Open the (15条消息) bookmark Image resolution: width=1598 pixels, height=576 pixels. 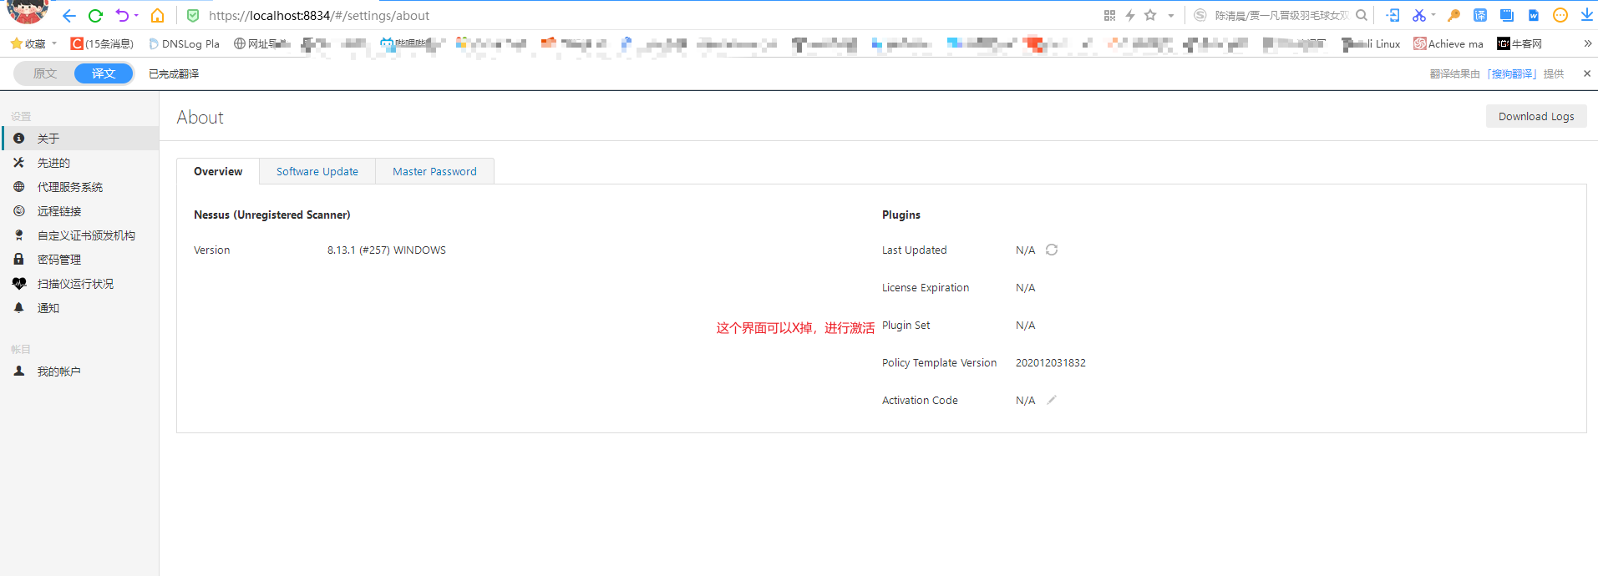point(102,44)
